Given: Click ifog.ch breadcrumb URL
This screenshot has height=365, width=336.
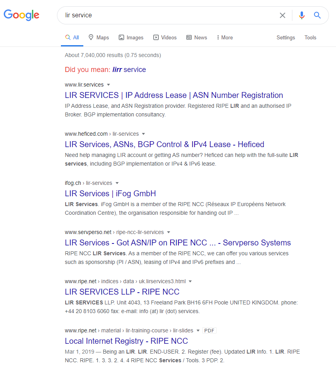Looking at the screenshot, I should click(88, 183).
